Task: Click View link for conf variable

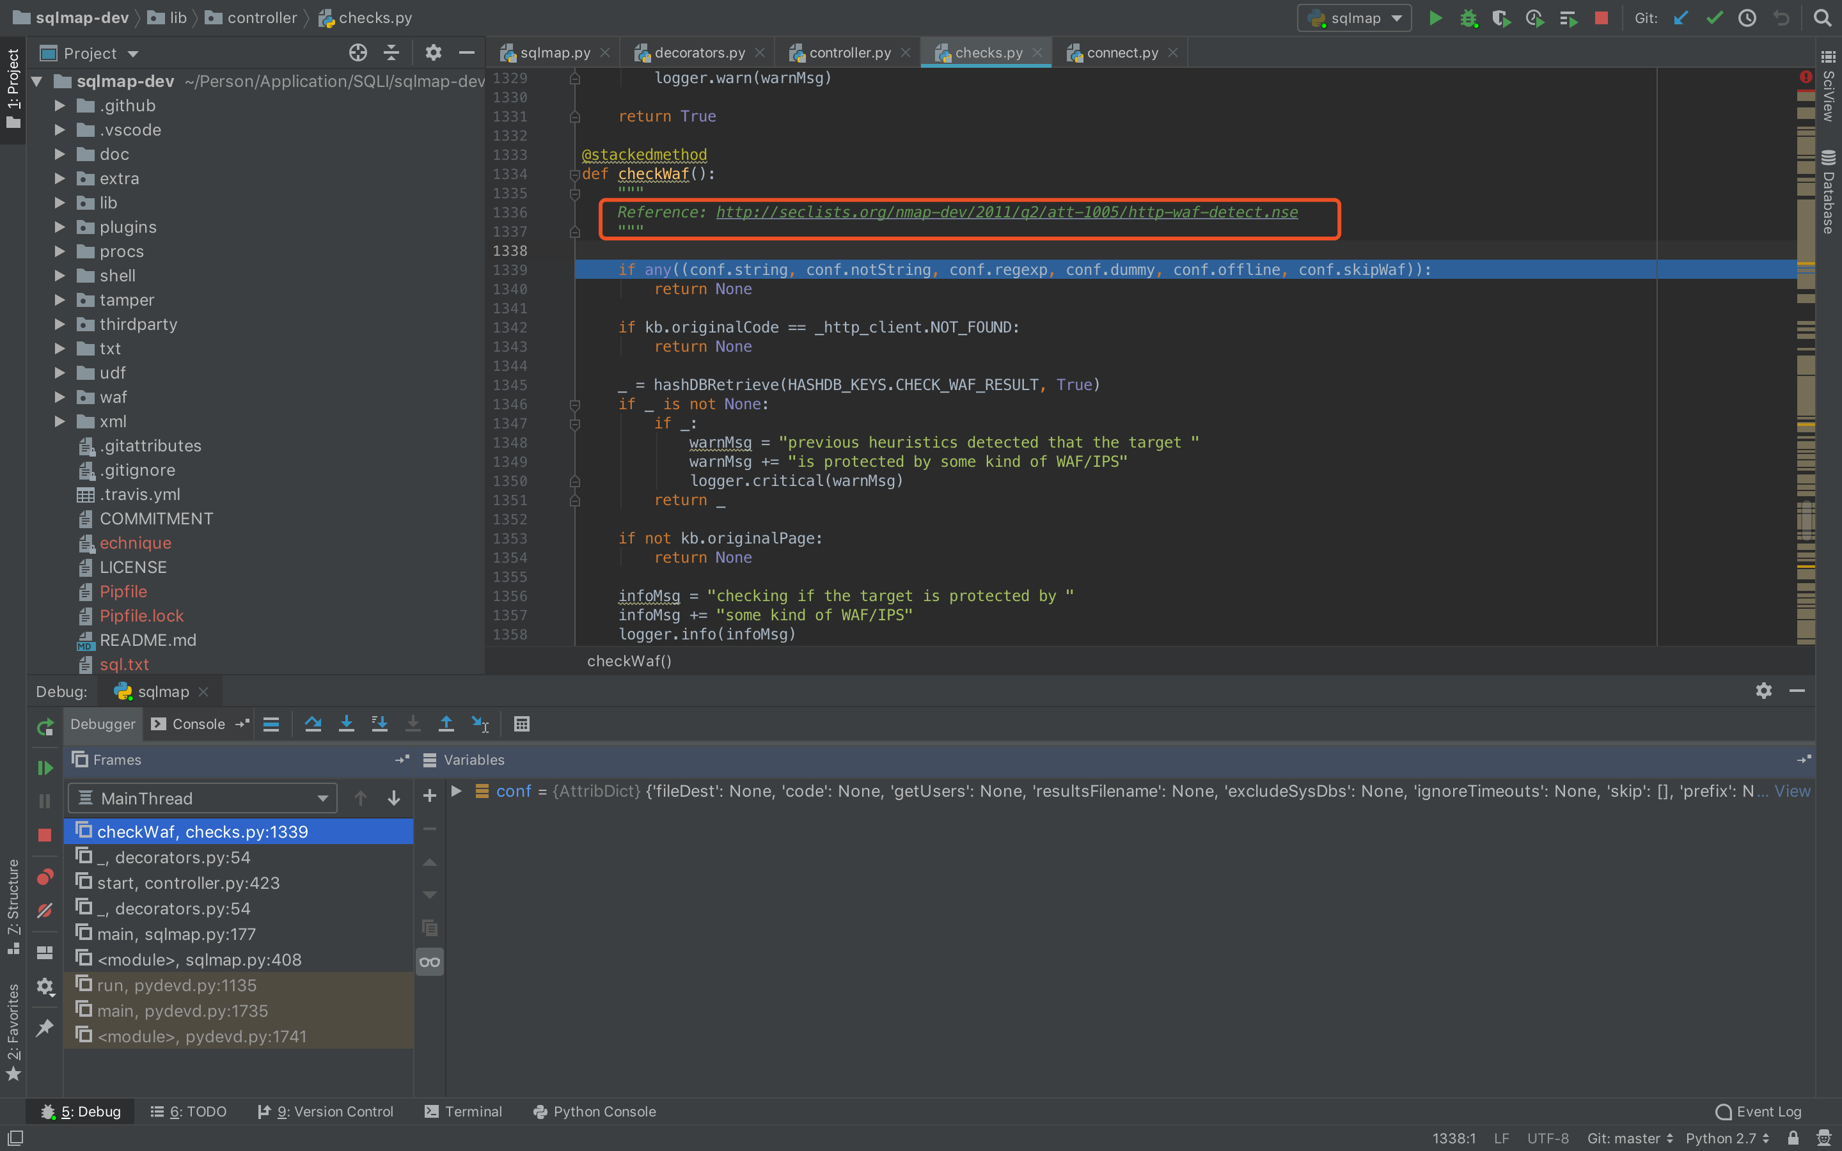Action: coord(1791,791)
